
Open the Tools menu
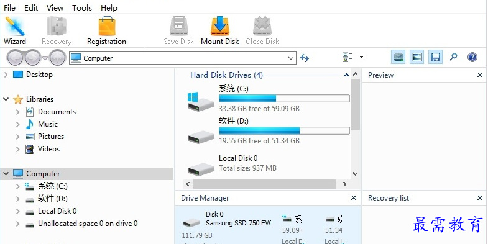tap(82, 8)
